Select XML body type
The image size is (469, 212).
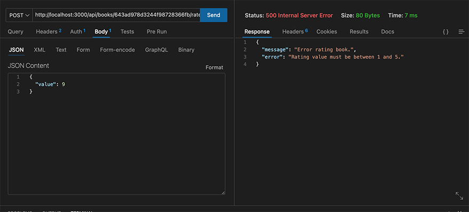point(39,50)
